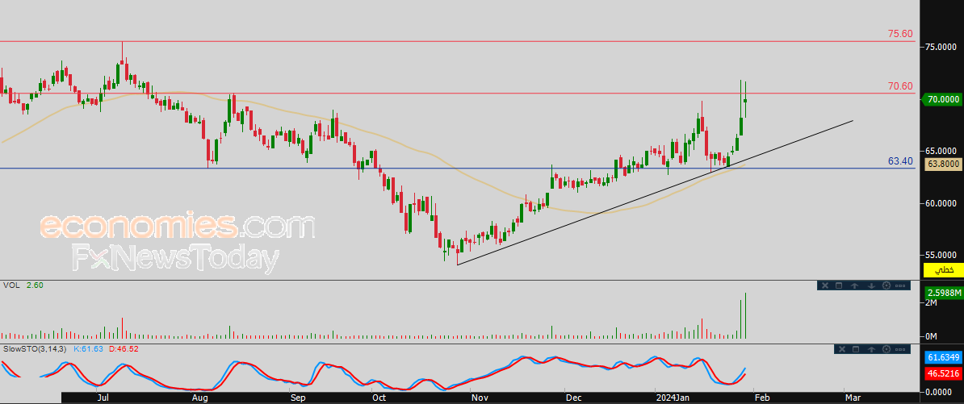Click the Aug label on time axis
The image size is (964, 404).
coord(199,398)
